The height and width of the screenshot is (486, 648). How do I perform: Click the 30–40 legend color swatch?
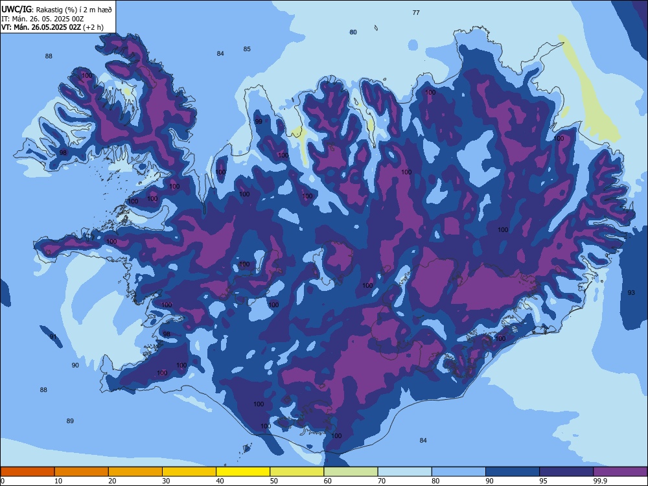189,472
